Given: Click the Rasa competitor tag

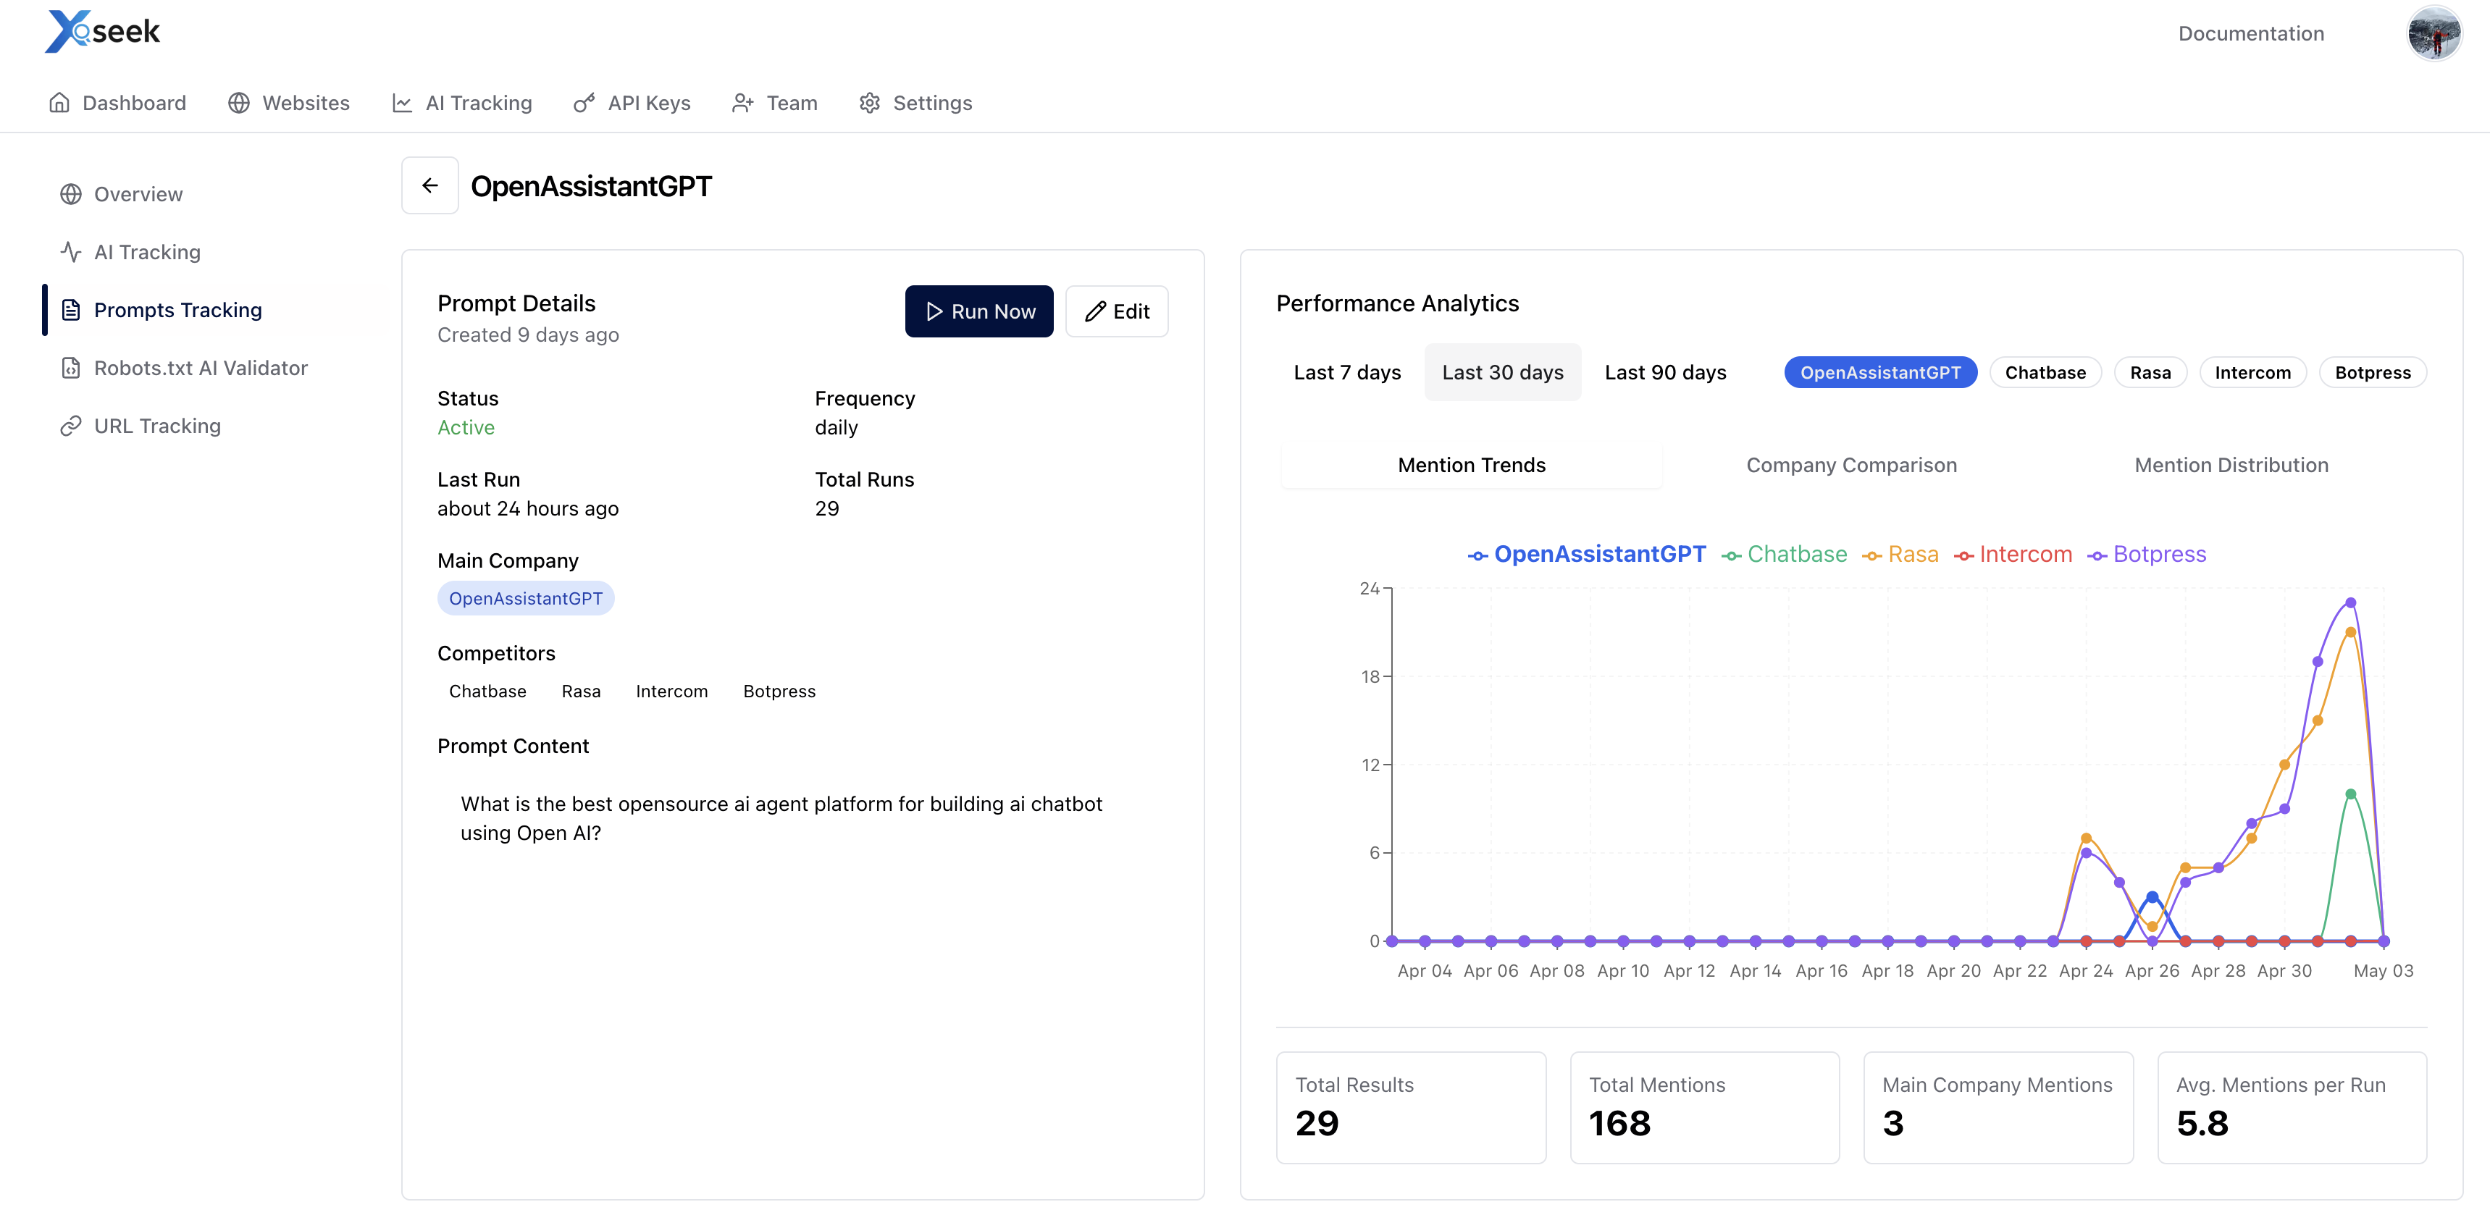Looking at the screenshot, I should pyautogui.click(x=581, y=691).
